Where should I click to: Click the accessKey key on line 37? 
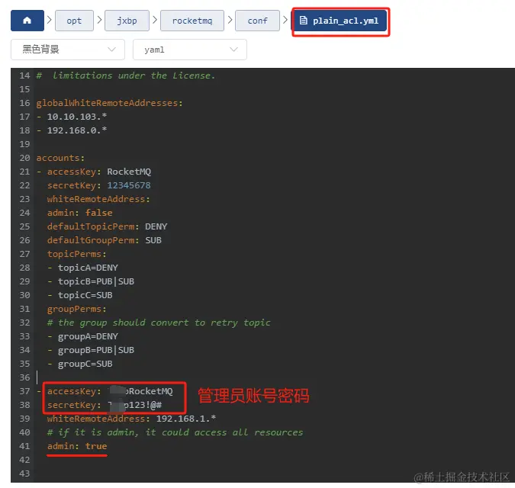pos(74,391)
